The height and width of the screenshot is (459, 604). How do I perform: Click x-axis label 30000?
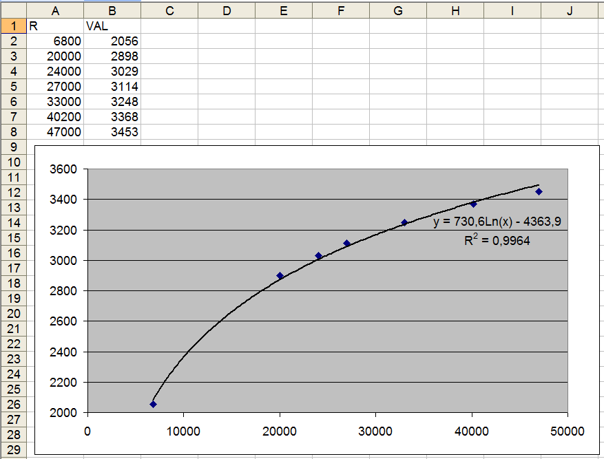coord(375,431)
